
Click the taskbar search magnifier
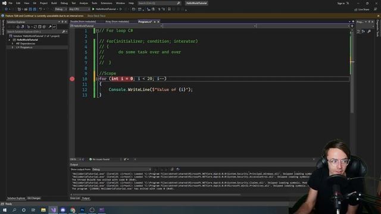click(14, 210)
